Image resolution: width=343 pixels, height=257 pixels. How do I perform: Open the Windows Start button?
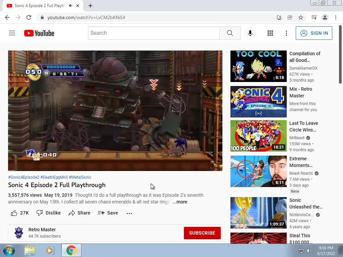pyautogui.click(x=9, y=250)
